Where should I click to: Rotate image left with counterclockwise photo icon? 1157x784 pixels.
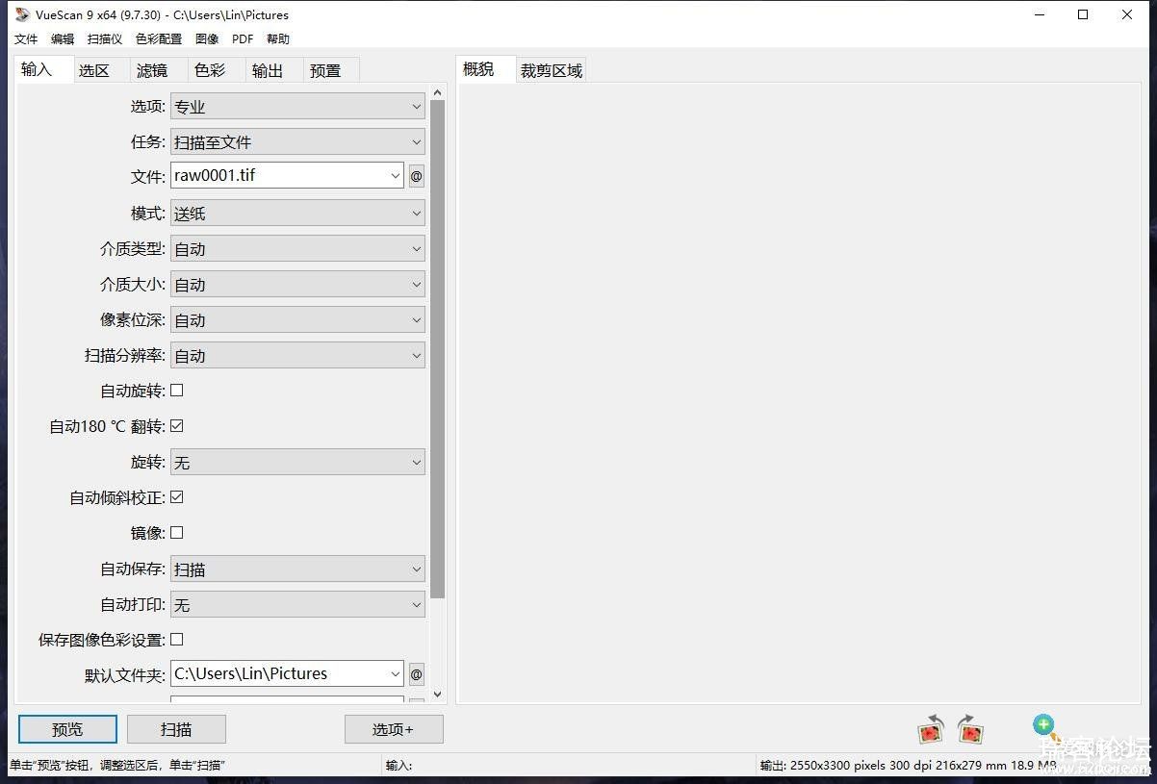click(931, 729)
